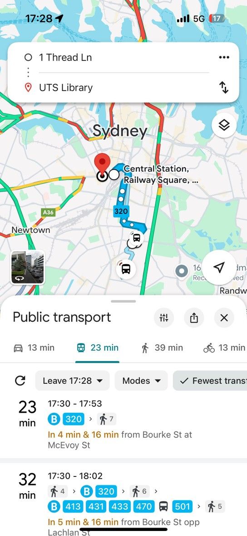Select the walking 39 min tab

pos(162,348)
